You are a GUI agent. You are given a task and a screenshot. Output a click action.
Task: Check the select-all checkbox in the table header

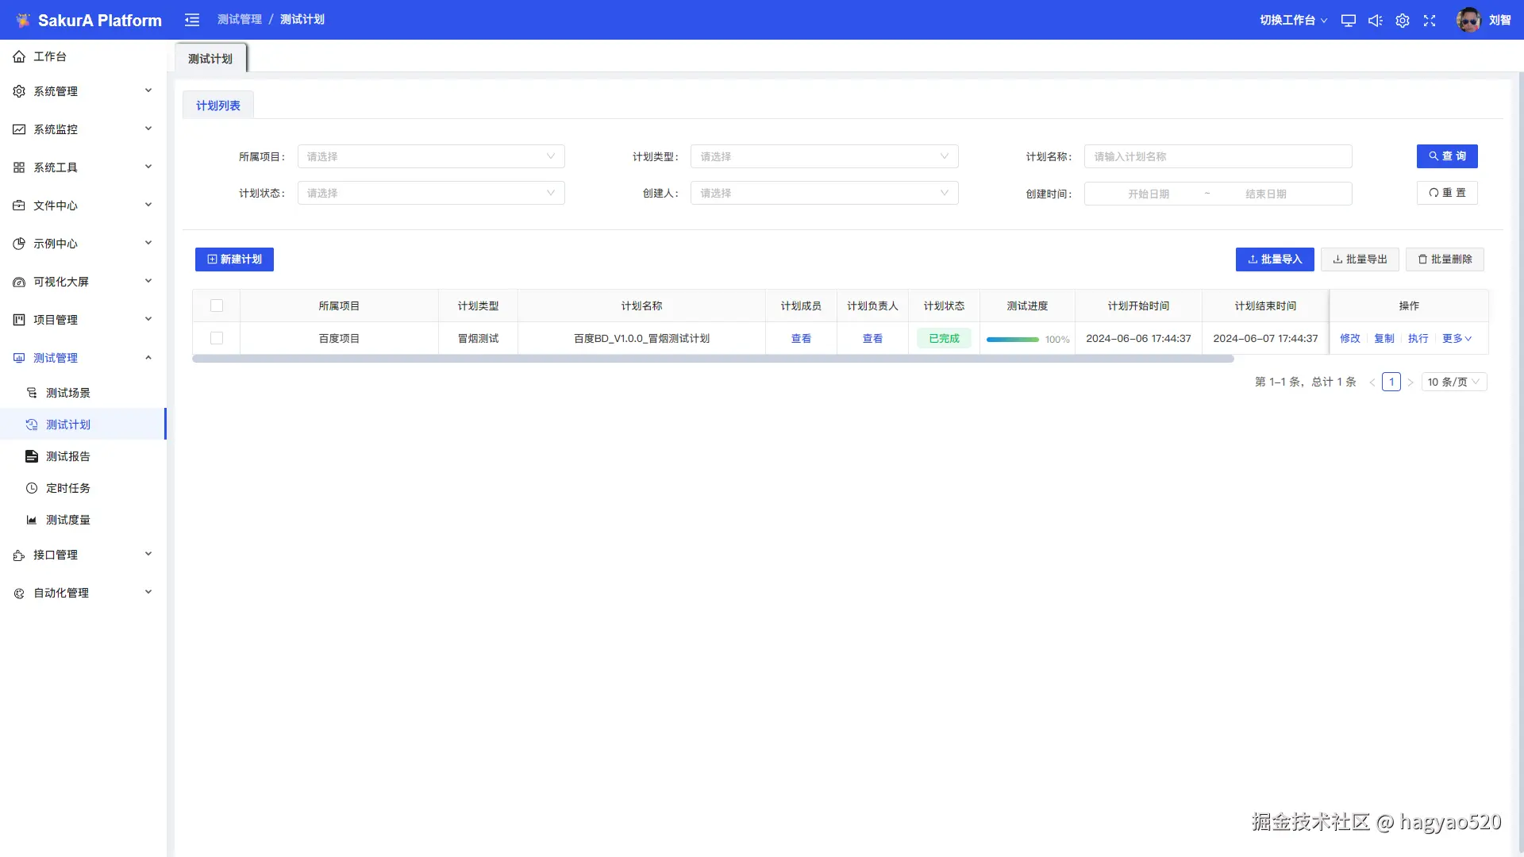[217, 306]
